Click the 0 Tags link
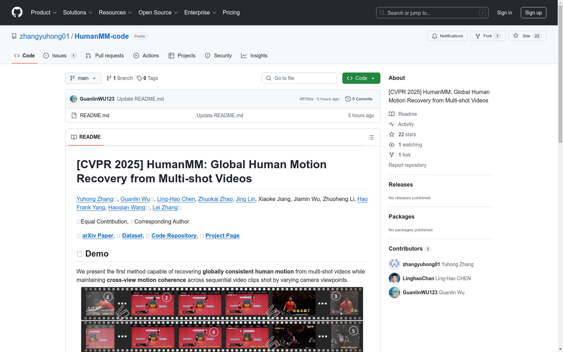This screenshot has height=352, width=563. click(147, 78)
